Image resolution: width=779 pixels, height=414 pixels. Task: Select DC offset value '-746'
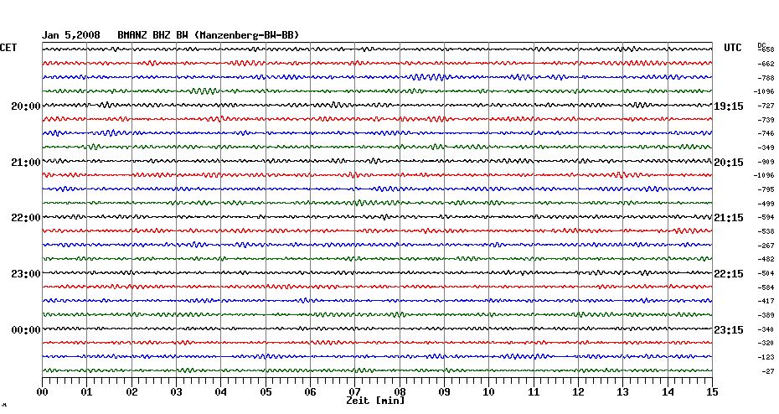click(x=766, y=134)
